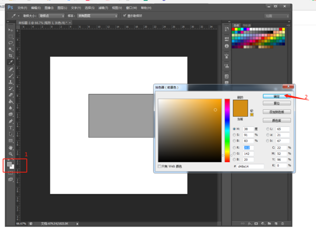The width and height of the screenshot is (316, 228).
Task: Select the Hand tool
Action: coord(11,148)
